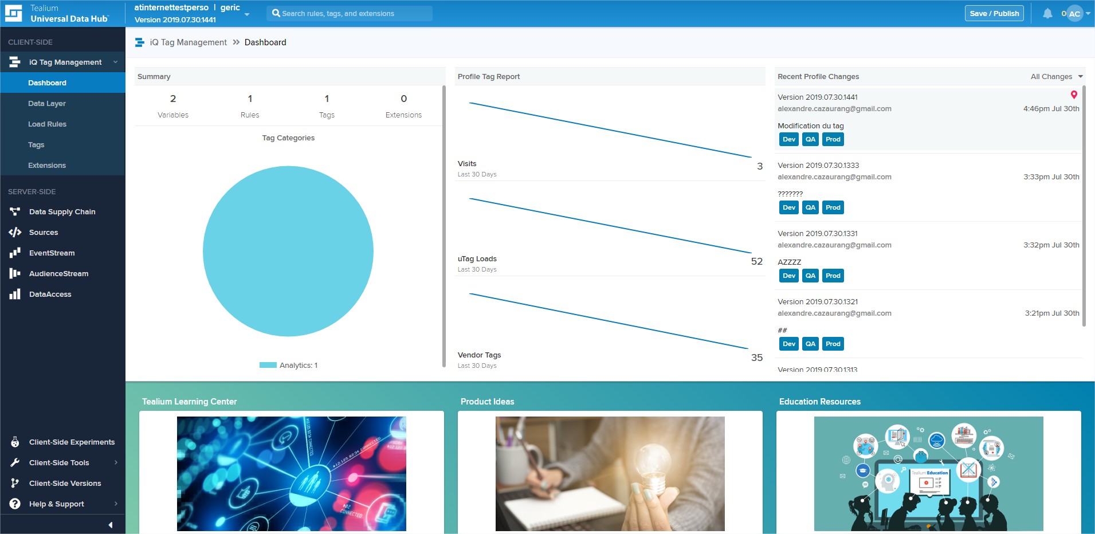Click the Analytics legend color swatch

click(267, 364)
